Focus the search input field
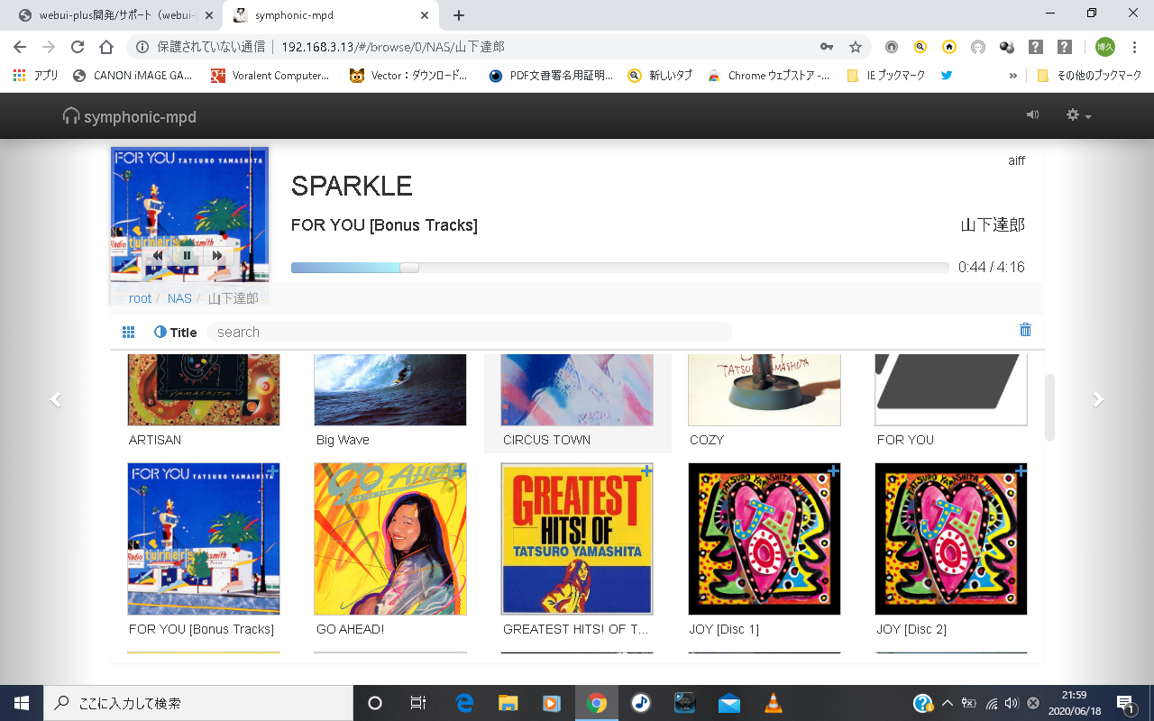 coord(469,333)
